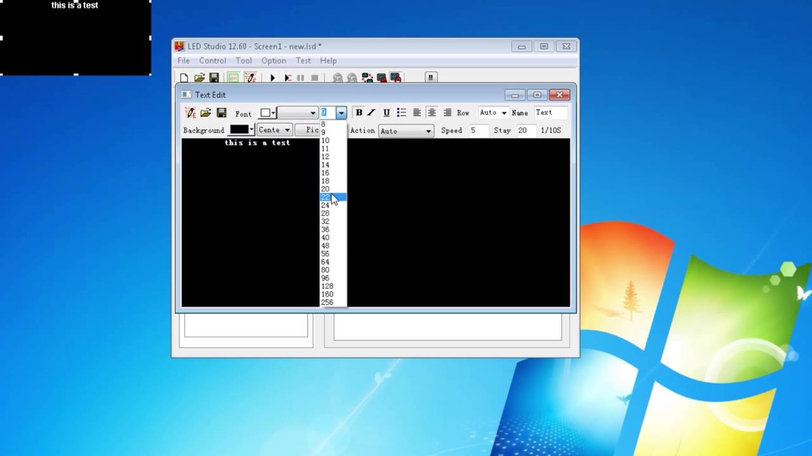Select font size 40
This screenshot has width=812, height=456.
click(x=333, y=238)
